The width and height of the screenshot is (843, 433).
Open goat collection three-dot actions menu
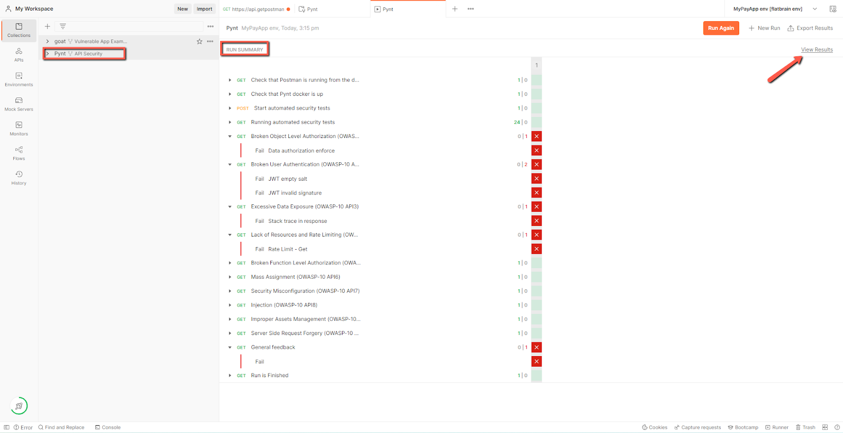point(210,41)
